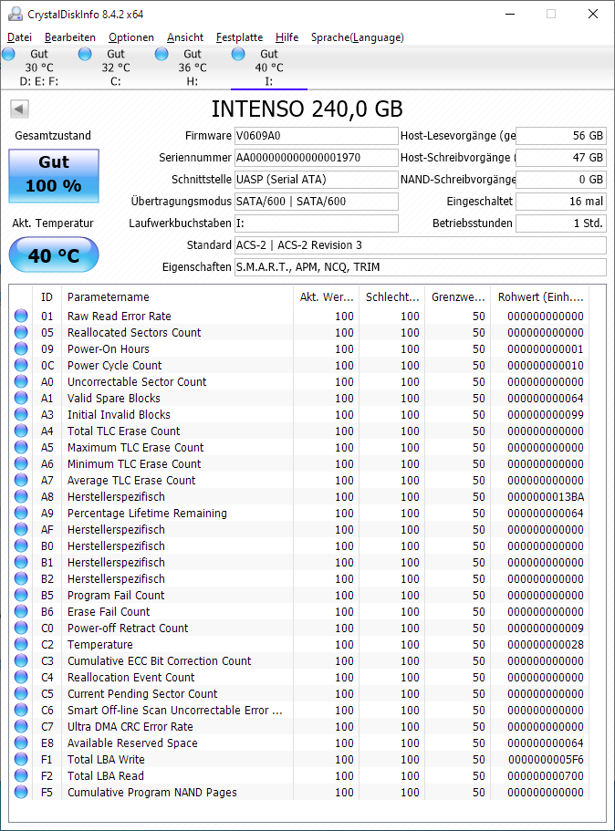615x831 pixels.
Task: Click the Gut 100 % health status button
Action: point(54,176)
